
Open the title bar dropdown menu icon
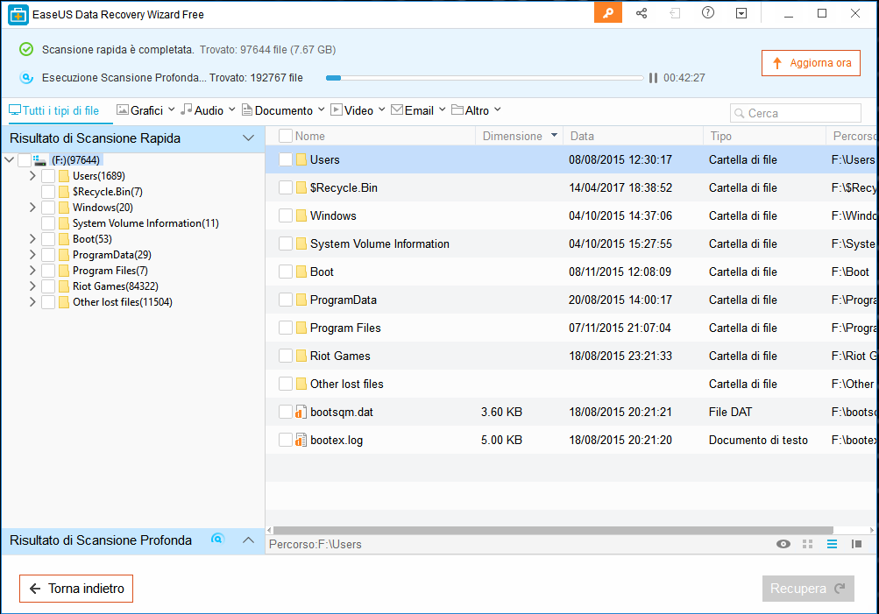coord(741,13)
